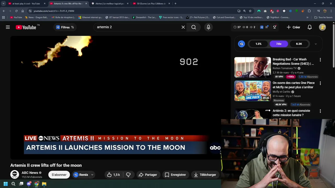Bookmark this page with the star icon
This screenshot has width=335, height=188.
tap(250, 11)
